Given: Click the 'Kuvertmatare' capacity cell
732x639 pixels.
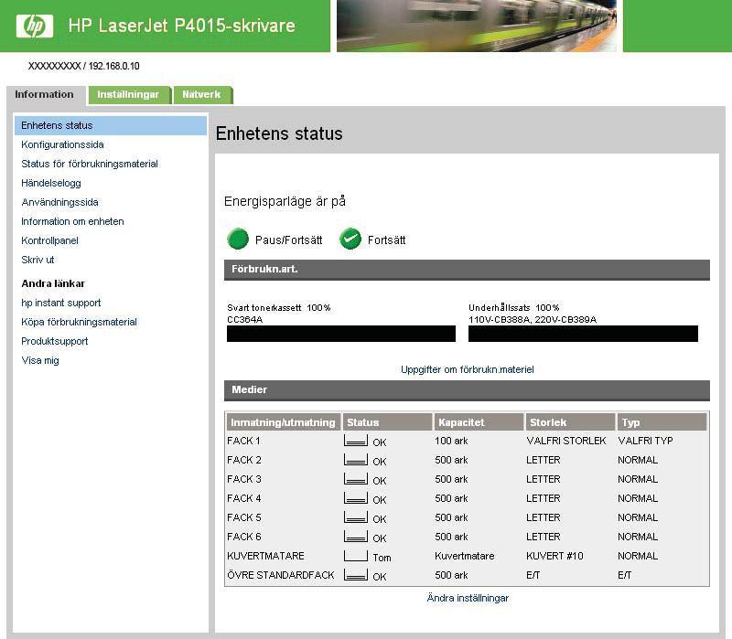Looking at the screenshot, I should [465, 556].
